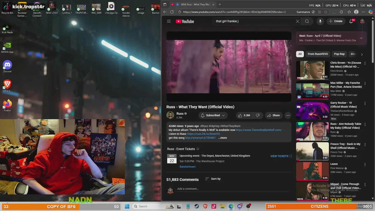
Task: Open more actions for the video
Action: point(288,115)
